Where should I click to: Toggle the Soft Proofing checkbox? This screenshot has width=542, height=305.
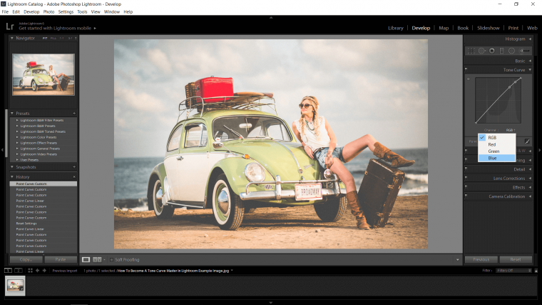[111, 260]
